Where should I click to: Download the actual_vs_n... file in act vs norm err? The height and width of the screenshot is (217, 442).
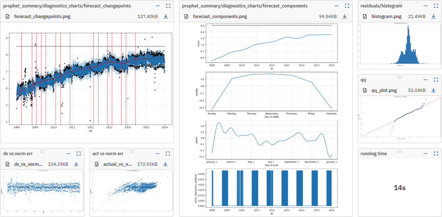tap(165, 164)
